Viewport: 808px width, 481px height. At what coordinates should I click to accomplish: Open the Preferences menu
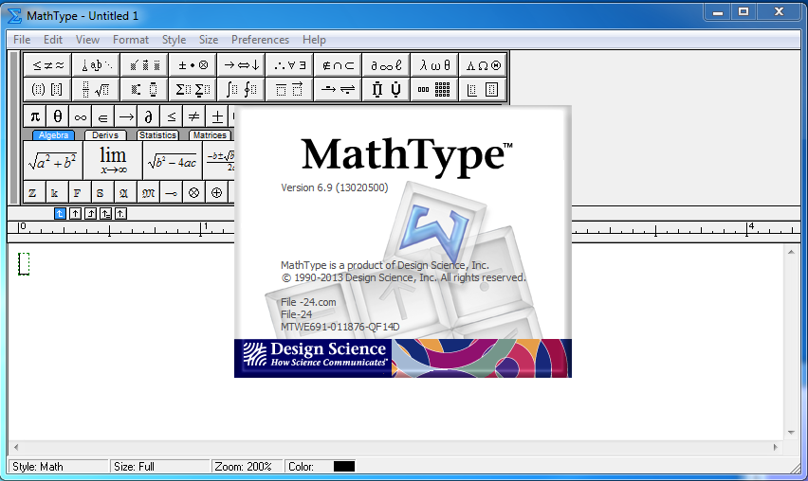(x=260, y=40)
